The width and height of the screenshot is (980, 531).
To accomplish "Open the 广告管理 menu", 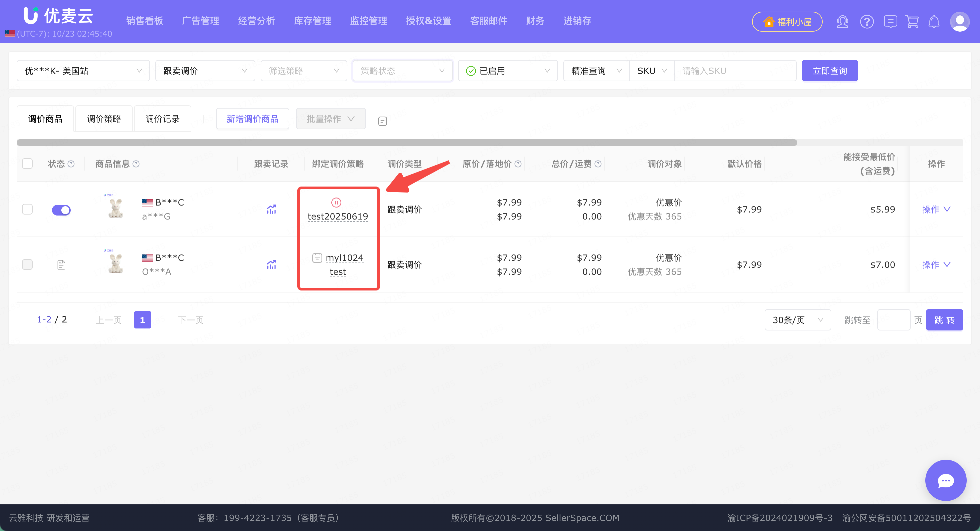I will (x=200, y=21).
